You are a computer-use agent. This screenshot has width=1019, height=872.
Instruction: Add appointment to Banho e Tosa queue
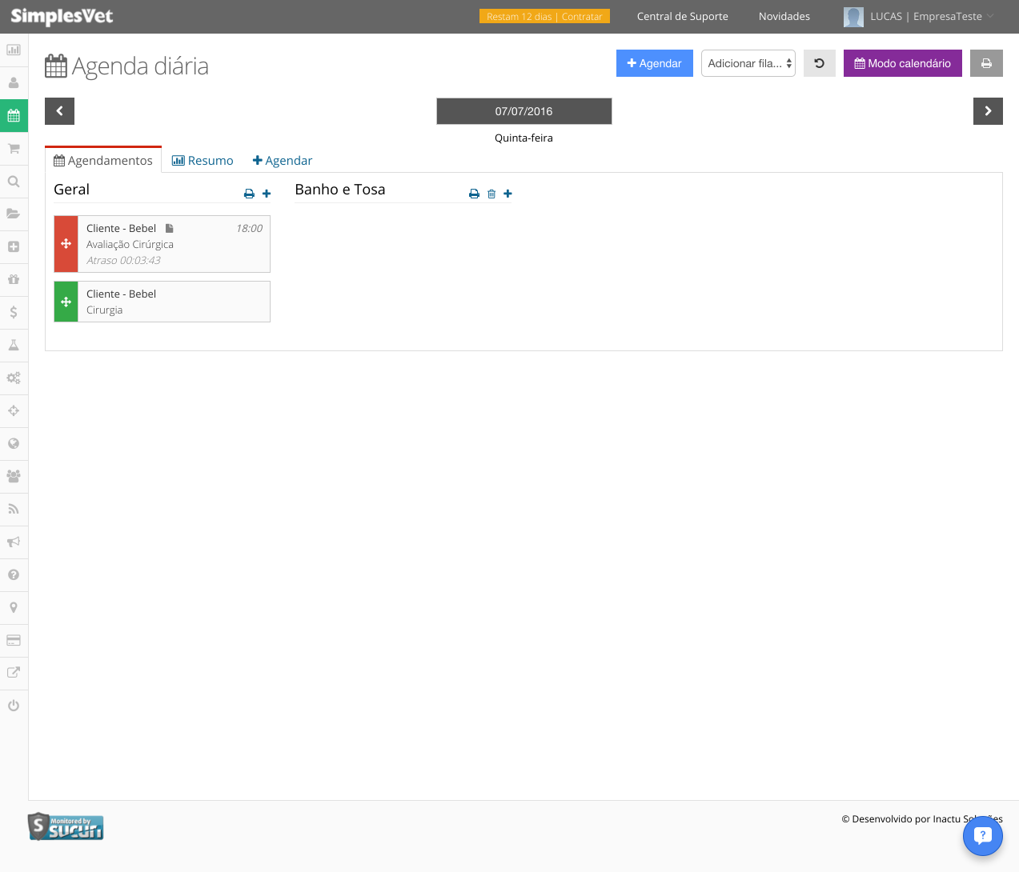coord(507,194)
